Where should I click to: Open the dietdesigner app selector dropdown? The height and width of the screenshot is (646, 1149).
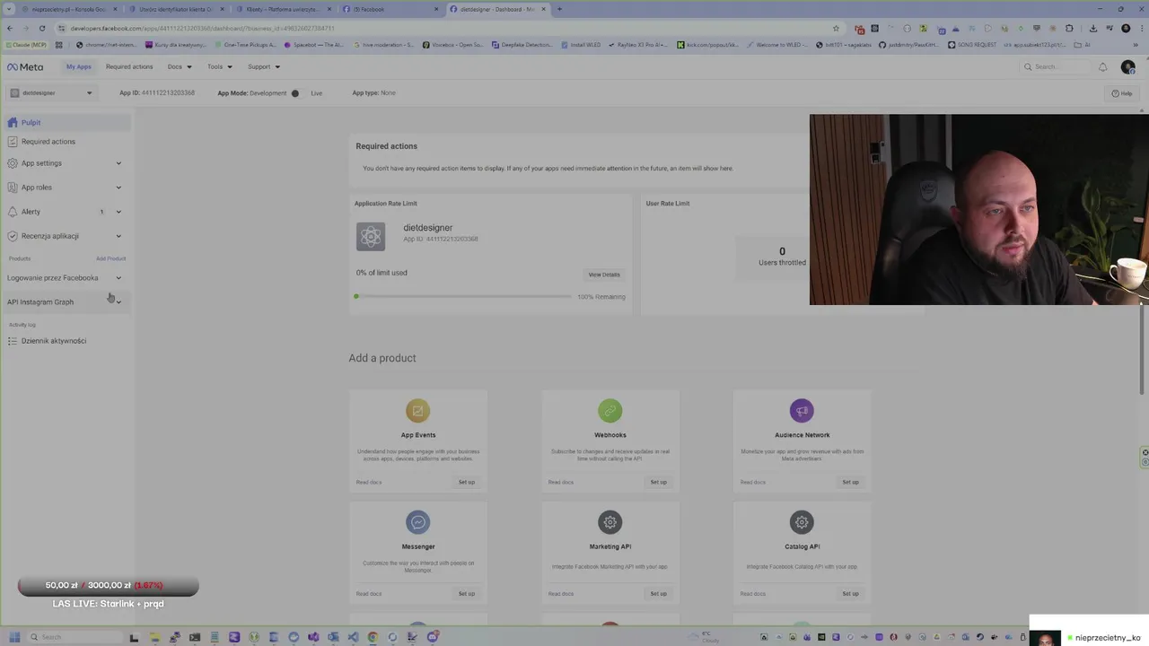pos(51,92)
